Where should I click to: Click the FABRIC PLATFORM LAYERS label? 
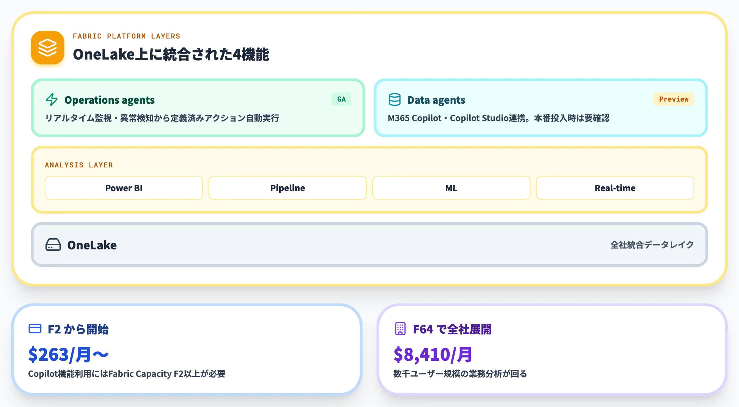click(x=126, y=36)
